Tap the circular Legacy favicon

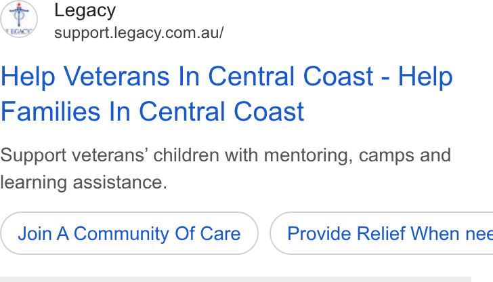(x=19, y=19)
